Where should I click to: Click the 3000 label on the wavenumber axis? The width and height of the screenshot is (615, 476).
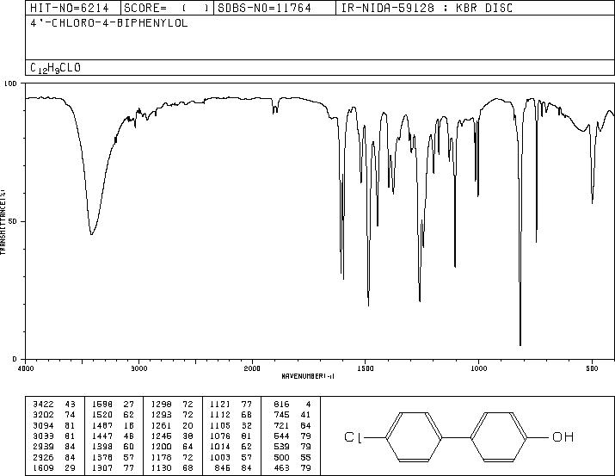(x=138, y=368)
